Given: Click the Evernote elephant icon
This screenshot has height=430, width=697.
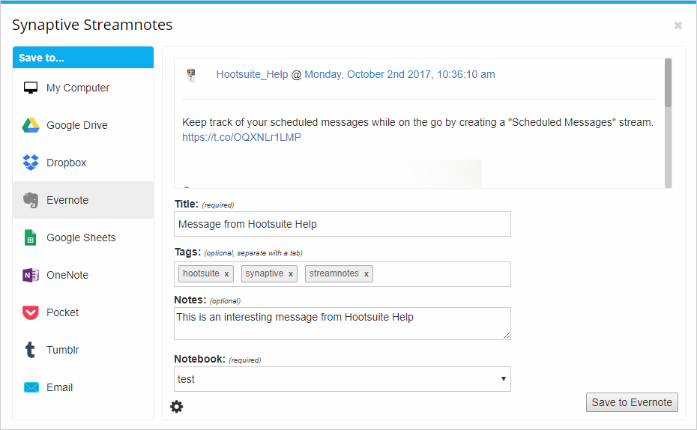Looking at the screenshot, I should [31, 200].
